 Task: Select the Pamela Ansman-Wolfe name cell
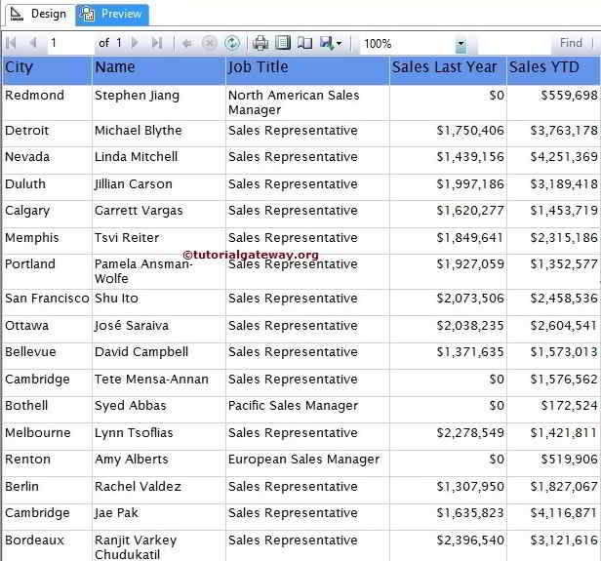pos(159,271)
